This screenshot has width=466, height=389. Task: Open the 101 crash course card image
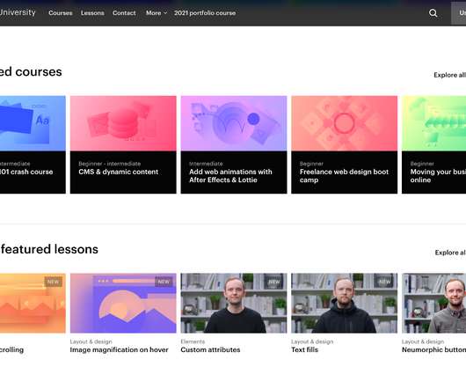pos(33,123)
